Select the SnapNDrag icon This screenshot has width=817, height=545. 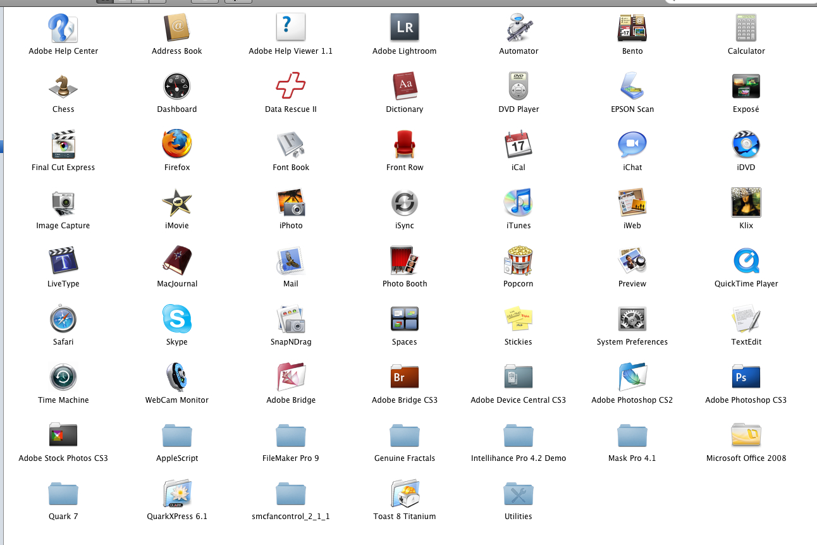point(291,319)
